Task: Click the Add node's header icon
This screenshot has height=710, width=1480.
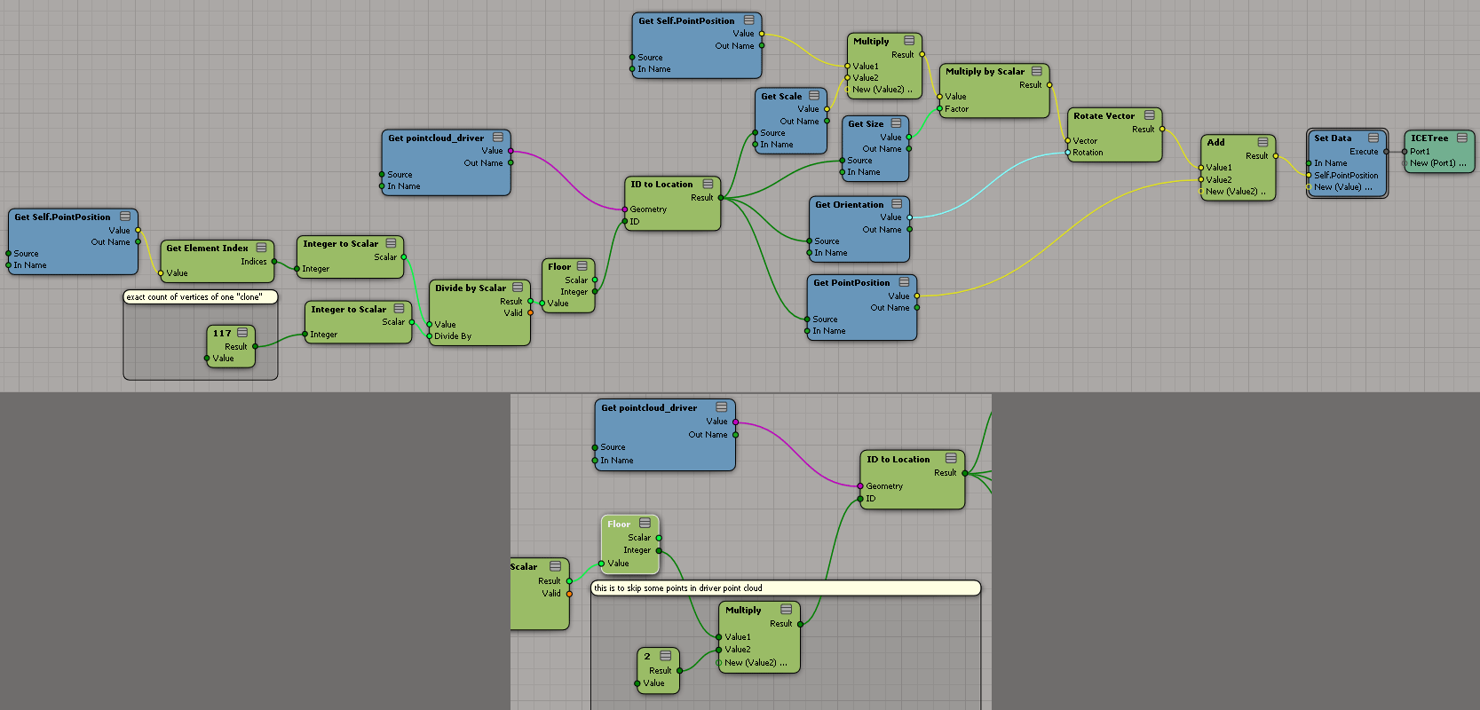Action: [1262, 142]
